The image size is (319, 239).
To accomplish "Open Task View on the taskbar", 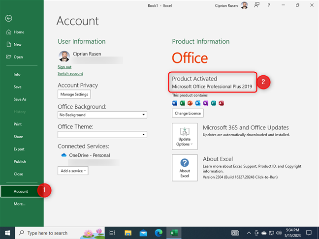I will pos(112,233).
